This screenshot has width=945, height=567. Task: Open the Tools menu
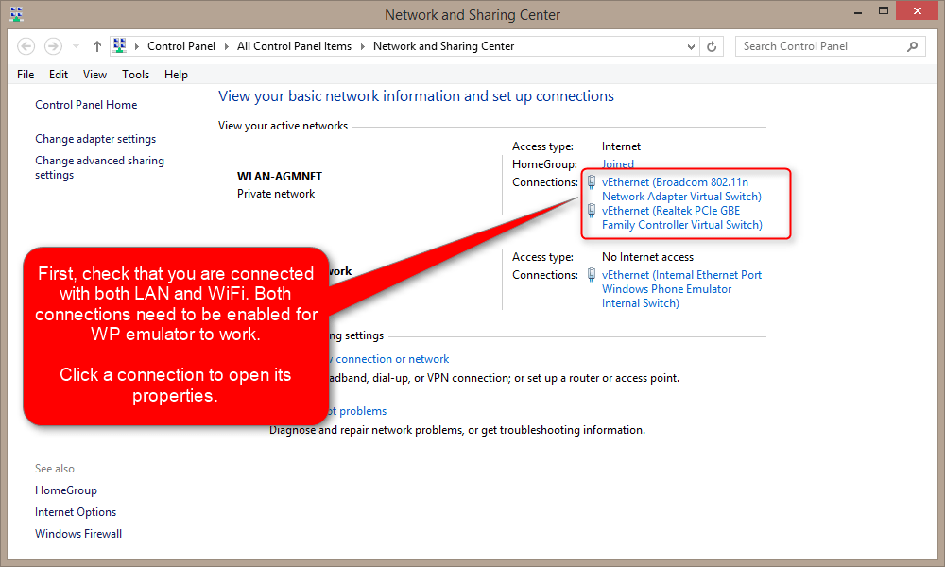(135, 75)
